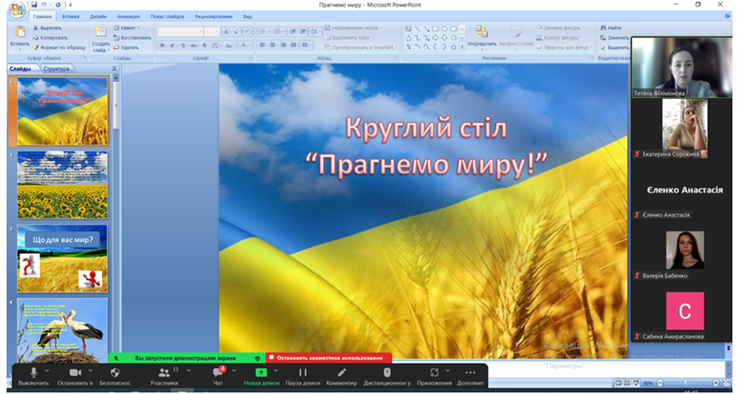Open the Безопасность shield icon
Image resolution: width=739 pixels, height=394 pixels.
pyautogui.click(x=115, y=373)
